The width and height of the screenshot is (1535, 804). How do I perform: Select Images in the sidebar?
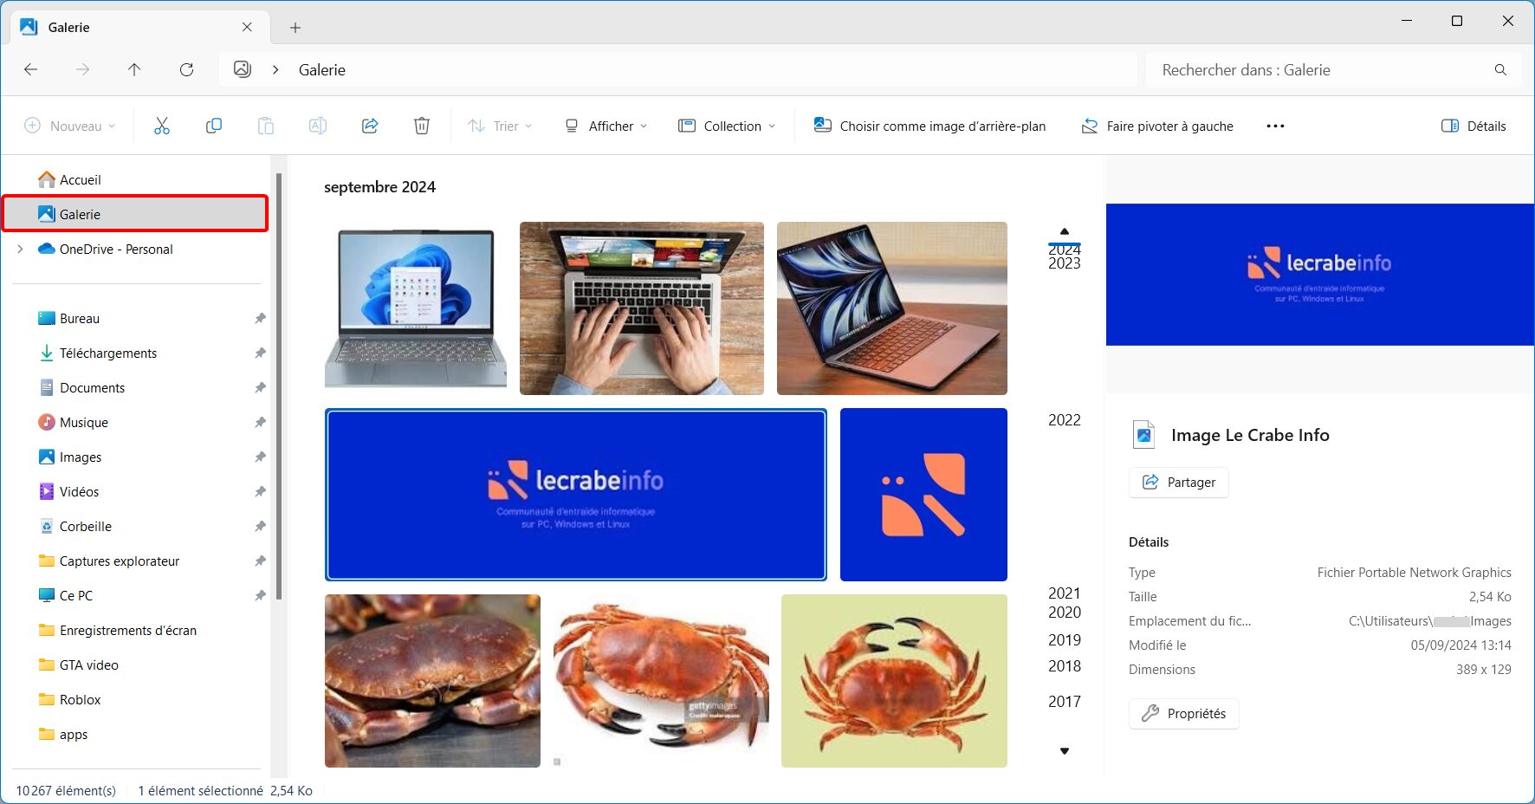[x=81, y=457]
